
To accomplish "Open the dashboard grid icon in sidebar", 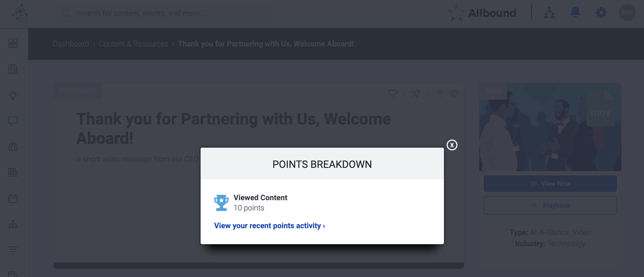I will (13, 43).
